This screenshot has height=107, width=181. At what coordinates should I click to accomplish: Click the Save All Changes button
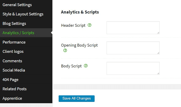pyautogui.click(x=77, y=99)
